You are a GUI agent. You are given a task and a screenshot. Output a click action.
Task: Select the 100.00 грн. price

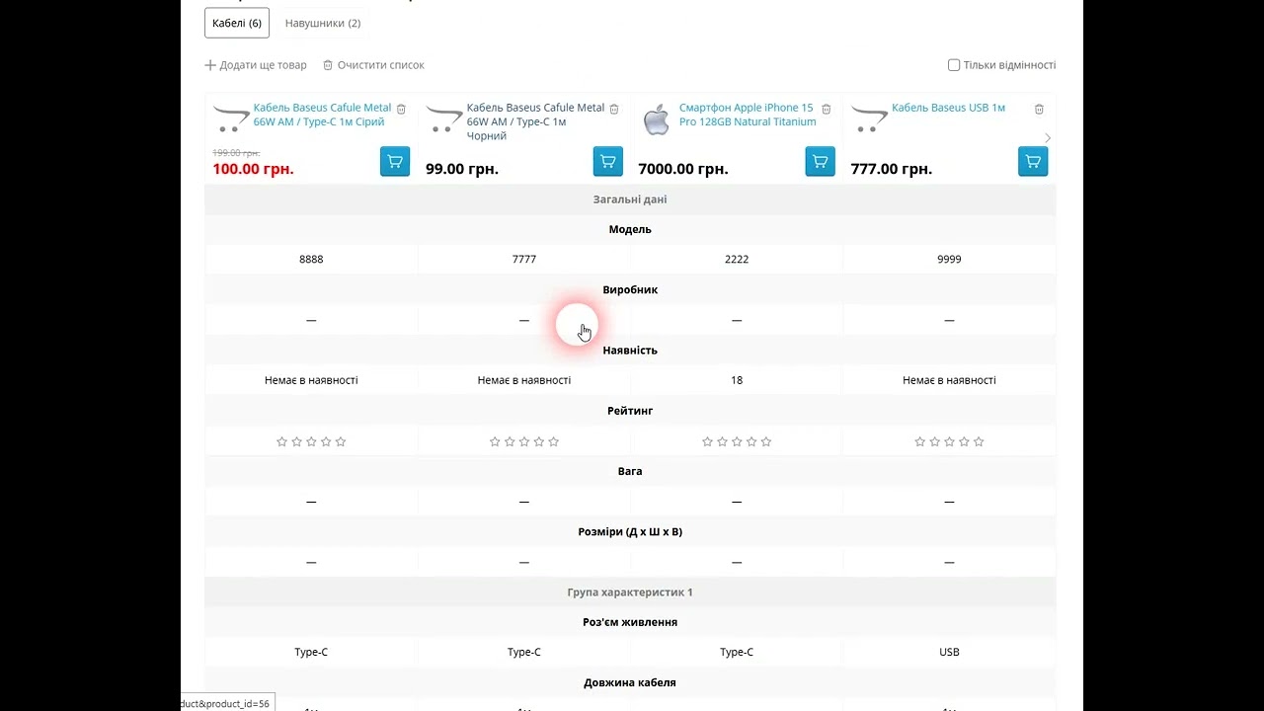pyautogui.click(x=253, y=169)
